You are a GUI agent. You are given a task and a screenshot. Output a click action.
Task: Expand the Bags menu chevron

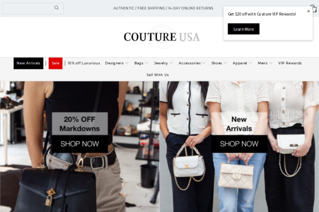(147, 63)
